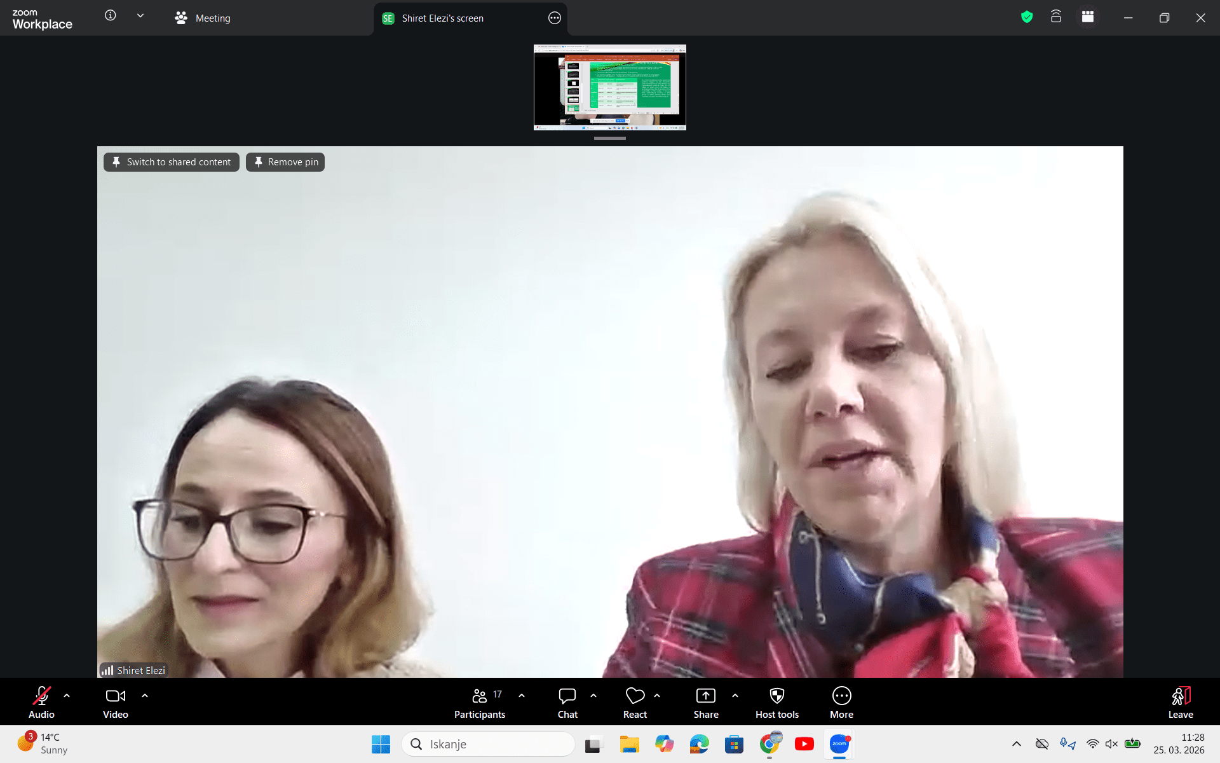Click Switch to shared content button
Viewport: 1220px width, 763px height.
[x=172, y=162]
